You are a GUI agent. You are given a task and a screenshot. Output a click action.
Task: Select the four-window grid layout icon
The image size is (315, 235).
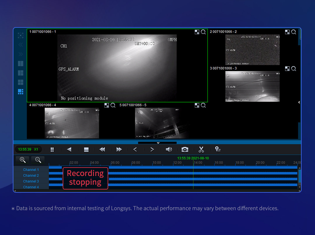click(x=20, y=82)
